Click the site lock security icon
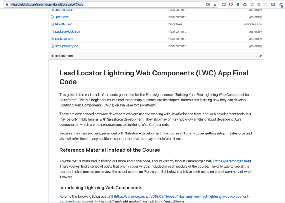The width and height of the screenshot is (285, 203). pos(7,4)
